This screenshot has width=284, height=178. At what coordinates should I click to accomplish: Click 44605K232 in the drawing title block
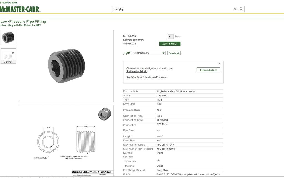click(104, 172)
